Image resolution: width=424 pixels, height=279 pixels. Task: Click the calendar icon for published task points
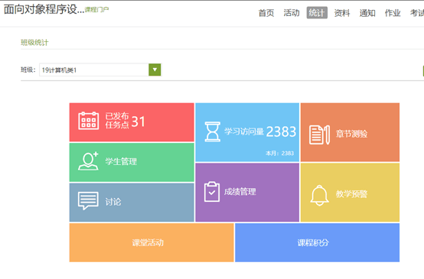pyautogui.click(x=89, y=121)
